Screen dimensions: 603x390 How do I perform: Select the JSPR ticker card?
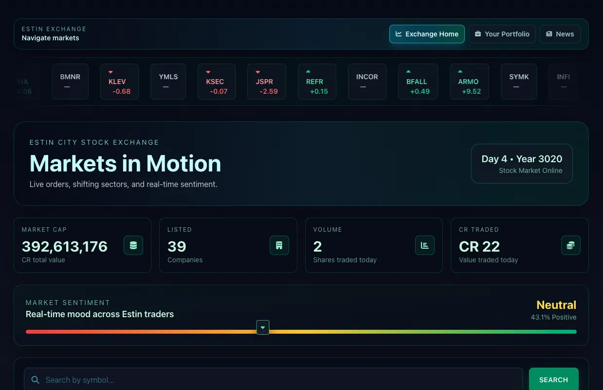pyautogui.click(x=266, y=82)
